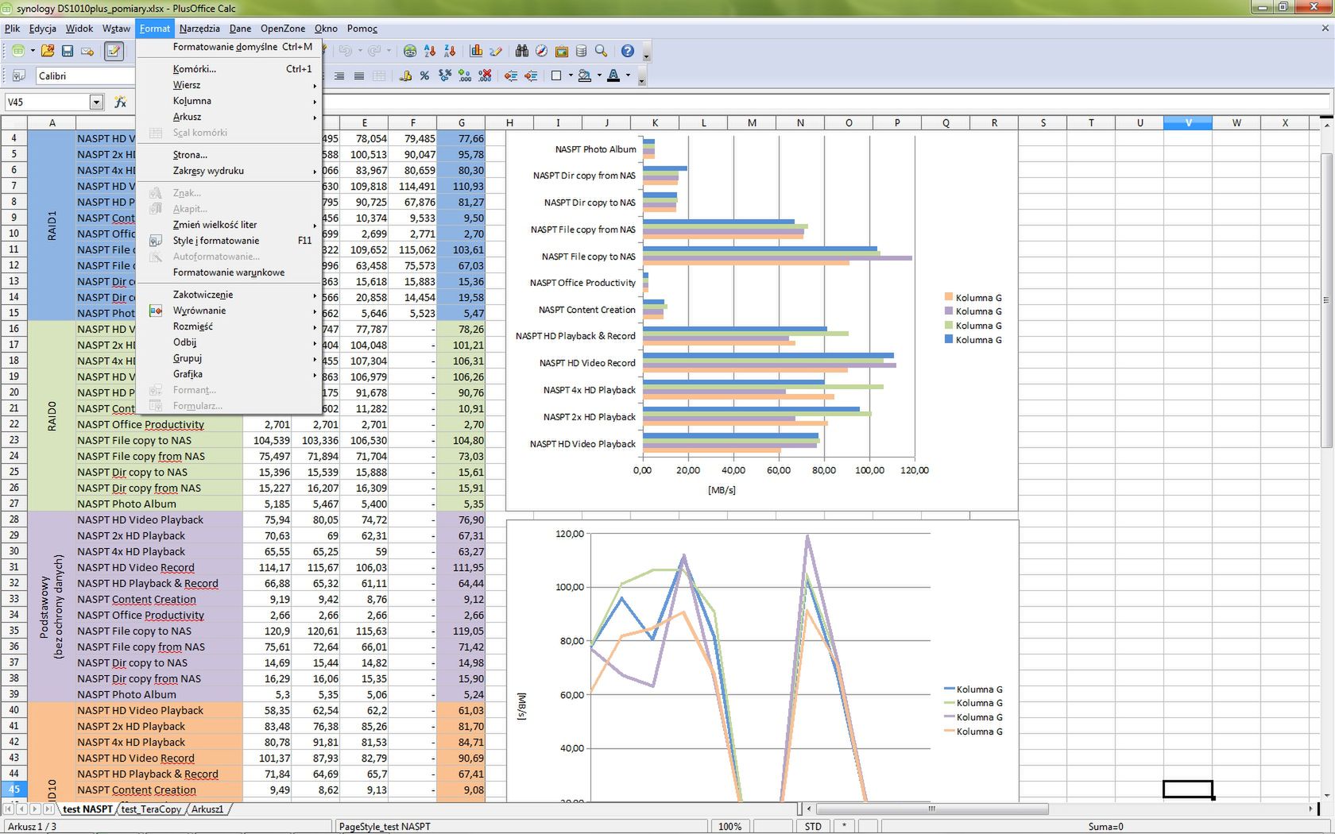This screenshot has height=834, width=1335.
Task: Click the Find binoculars icon
Action: 522,51
